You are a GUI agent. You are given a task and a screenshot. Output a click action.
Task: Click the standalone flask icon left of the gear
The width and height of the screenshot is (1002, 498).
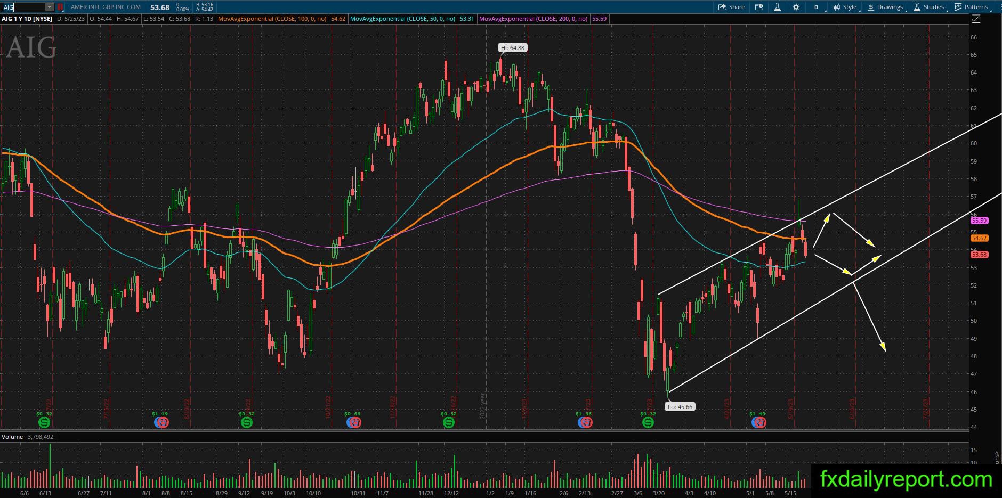[777, 7]
